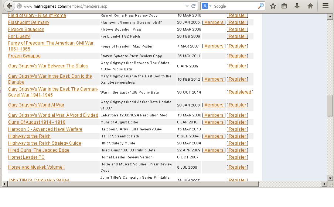Expand the URL history dropdown arrow
Viewport: 334px width, 207px height.
(187, 6)
